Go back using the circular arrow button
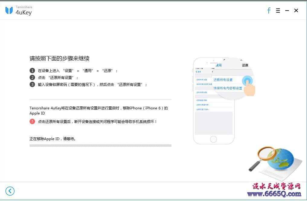The height and width of the screenshot is (201, 307). click(10, 191)
